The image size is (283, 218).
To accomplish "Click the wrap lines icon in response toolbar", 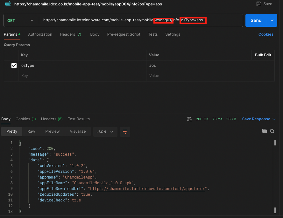I will 125,131.
